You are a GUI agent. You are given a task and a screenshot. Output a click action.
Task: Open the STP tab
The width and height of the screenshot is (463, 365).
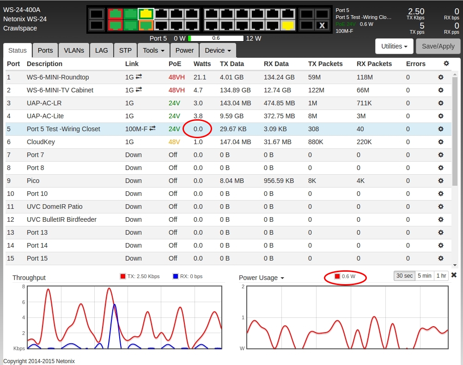click(x=125, y=50)
